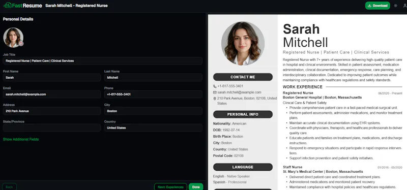Screen dimensions: 407x190
Task: Click the Boston General Hospital employer line
Action: [322, 98]
